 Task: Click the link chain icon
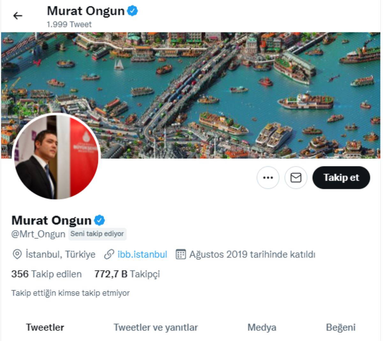point(109,254)
